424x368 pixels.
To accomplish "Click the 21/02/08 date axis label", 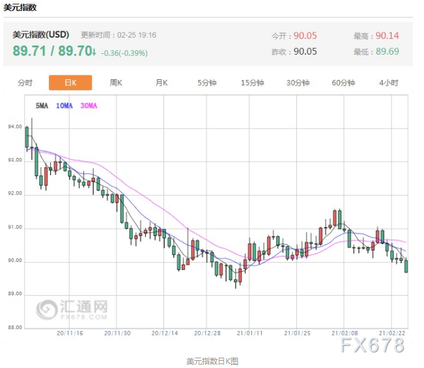I will (345, 333).
